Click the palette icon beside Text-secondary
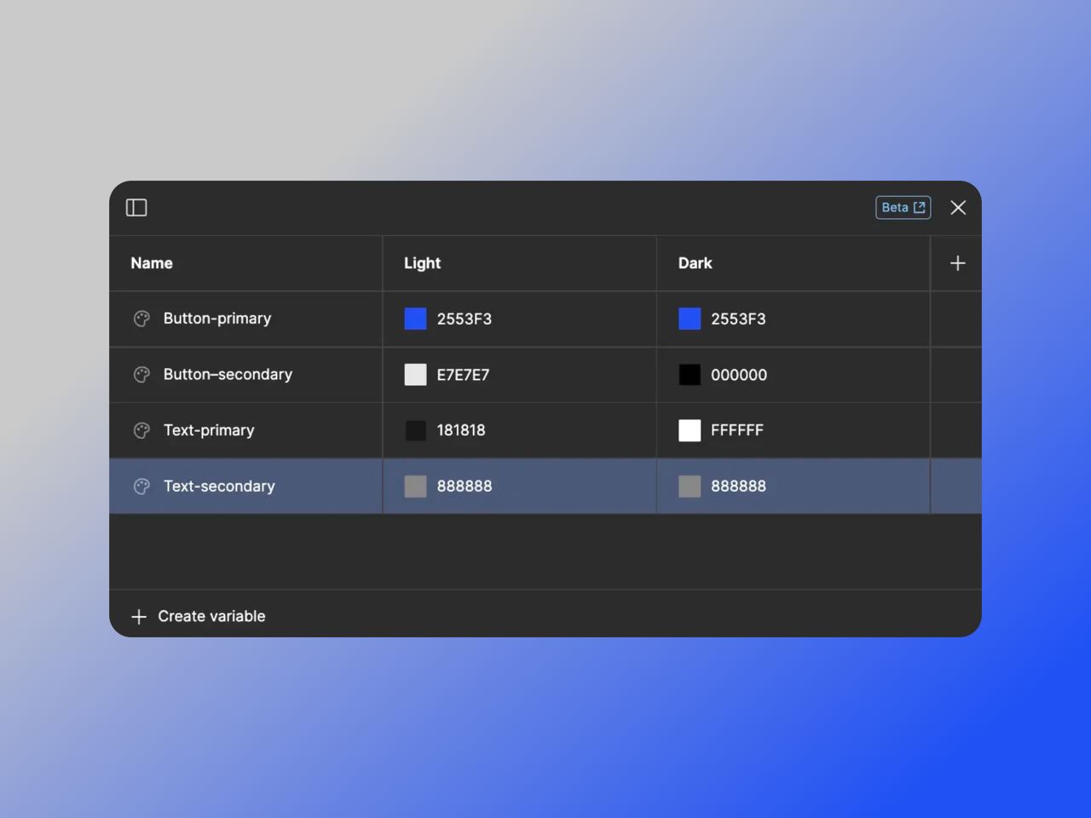 [x=141, y=487]
